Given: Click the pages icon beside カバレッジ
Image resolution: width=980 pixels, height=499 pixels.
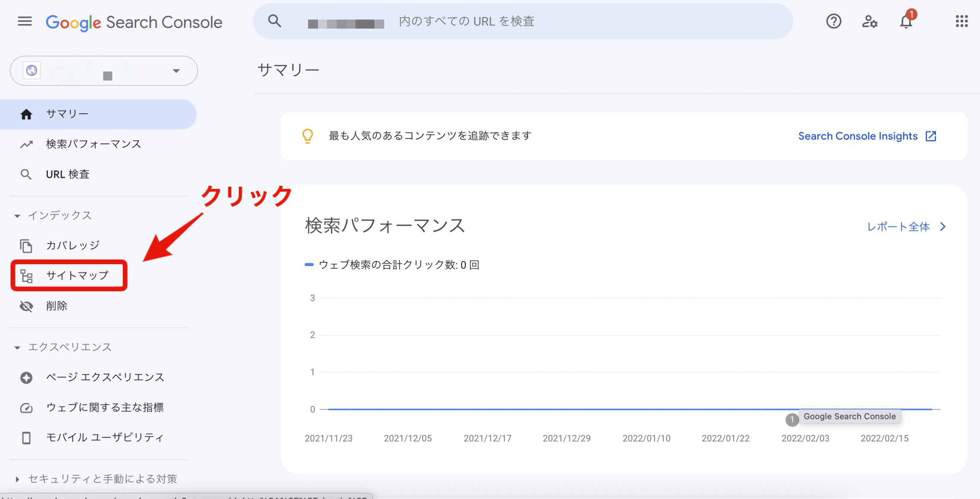Looking at the screenshot, I should click(x=26, y=246).
